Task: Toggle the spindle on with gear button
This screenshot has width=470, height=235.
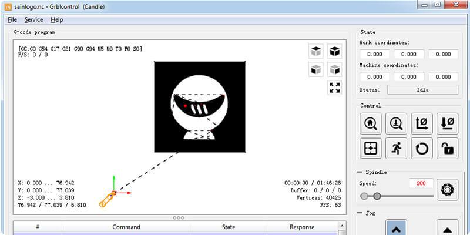Action: pyautogui.click(x=448, y=190)
